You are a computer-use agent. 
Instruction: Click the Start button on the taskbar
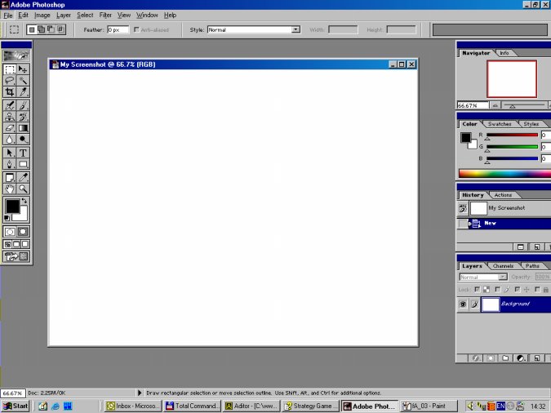[x=16, y=406]
